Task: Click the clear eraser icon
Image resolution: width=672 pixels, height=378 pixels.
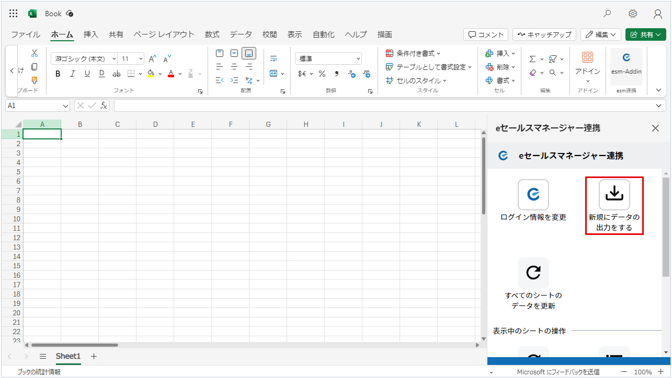Action: [x=533, y=73]
